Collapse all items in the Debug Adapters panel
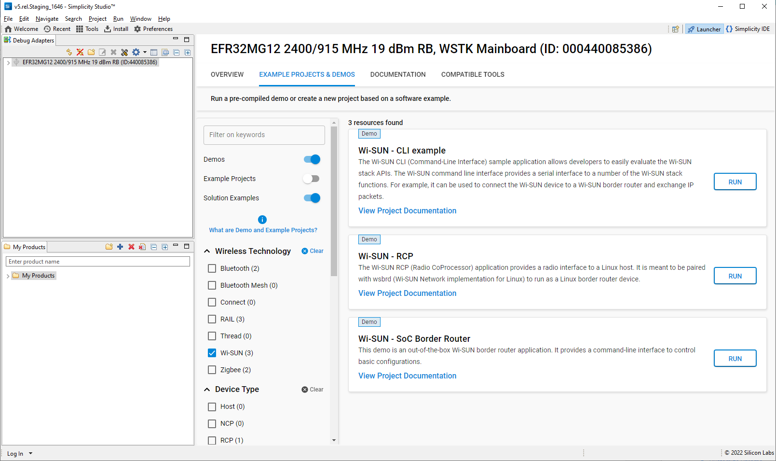This screenshot has width=776, height=461. 177,52
